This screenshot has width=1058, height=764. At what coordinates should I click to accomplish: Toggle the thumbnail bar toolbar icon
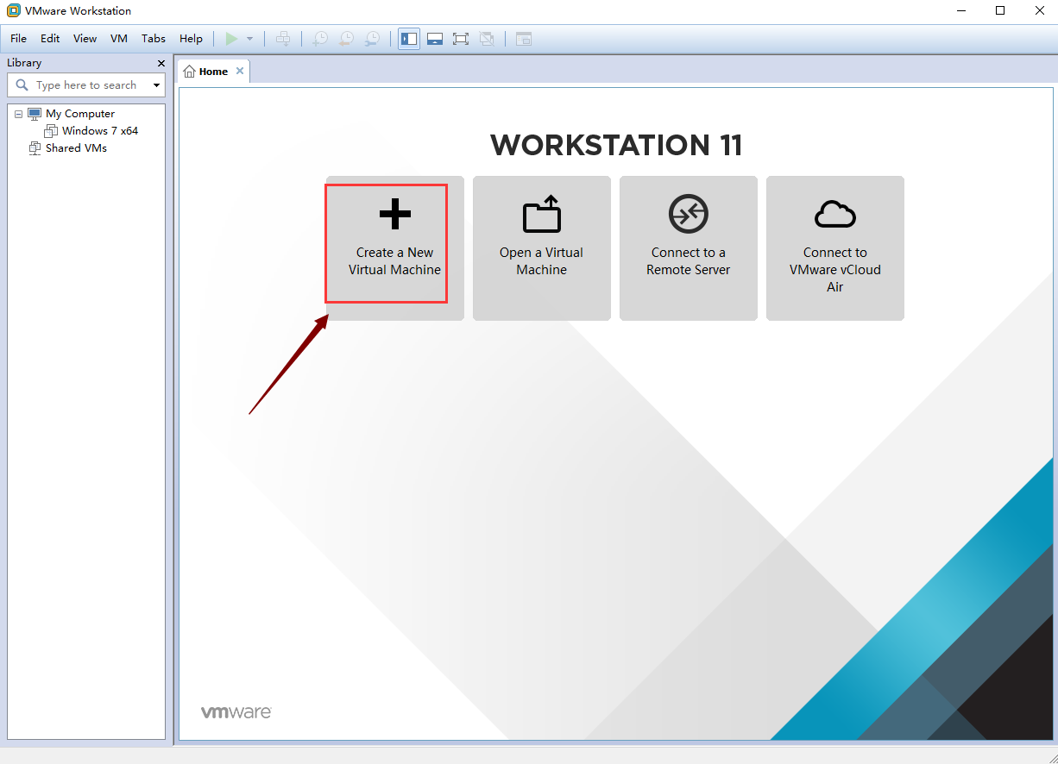tap(435, 39)
